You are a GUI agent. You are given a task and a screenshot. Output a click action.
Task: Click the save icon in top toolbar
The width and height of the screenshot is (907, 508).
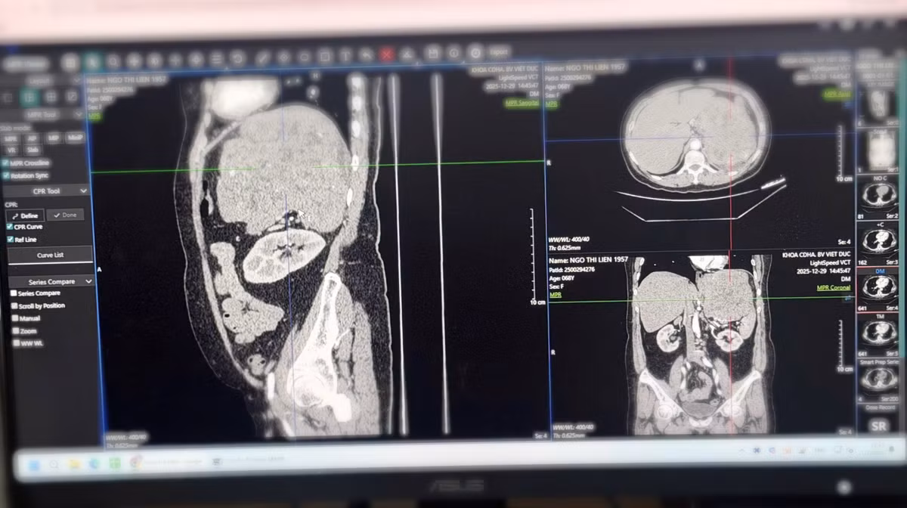coord(432,53)
